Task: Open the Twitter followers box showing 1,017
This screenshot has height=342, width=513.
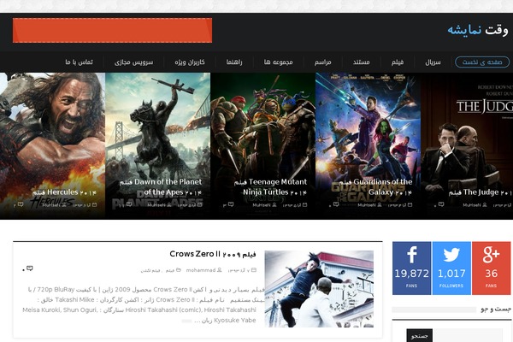Action: click(x=451, y=268)
